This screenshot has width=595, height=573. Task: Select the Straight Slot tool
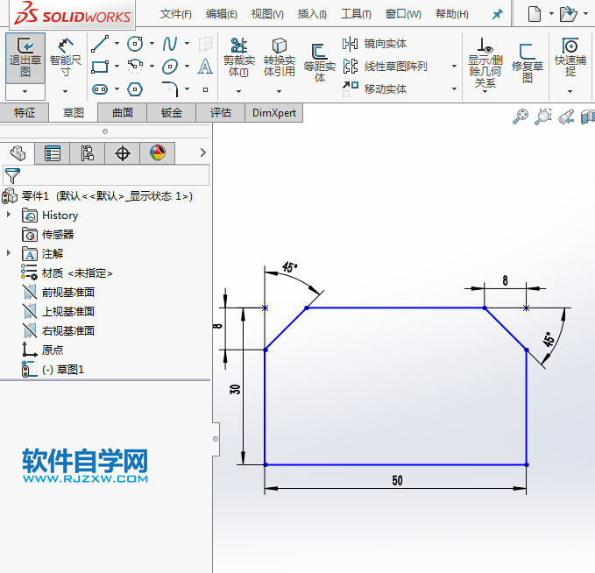(x=100, y=89)
